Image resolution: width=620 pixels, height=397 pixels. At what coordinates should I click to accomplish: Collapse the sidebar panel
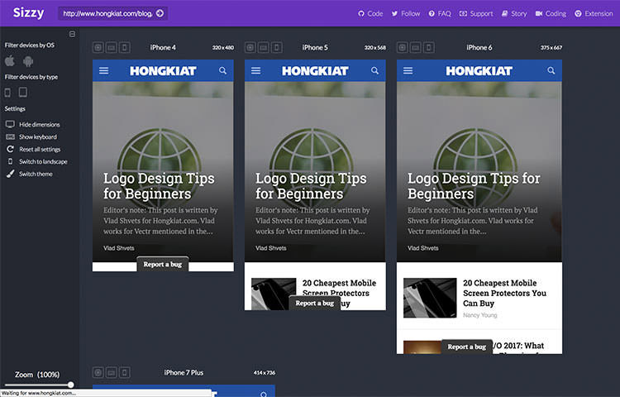coord(72,34)
